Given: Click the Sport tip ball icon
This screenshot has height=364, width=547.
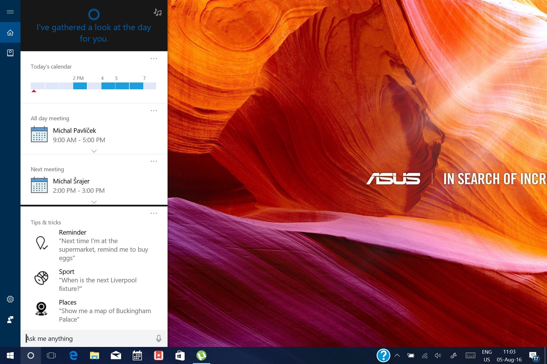Looking at the screenshot, I should [x=42, y=278].
